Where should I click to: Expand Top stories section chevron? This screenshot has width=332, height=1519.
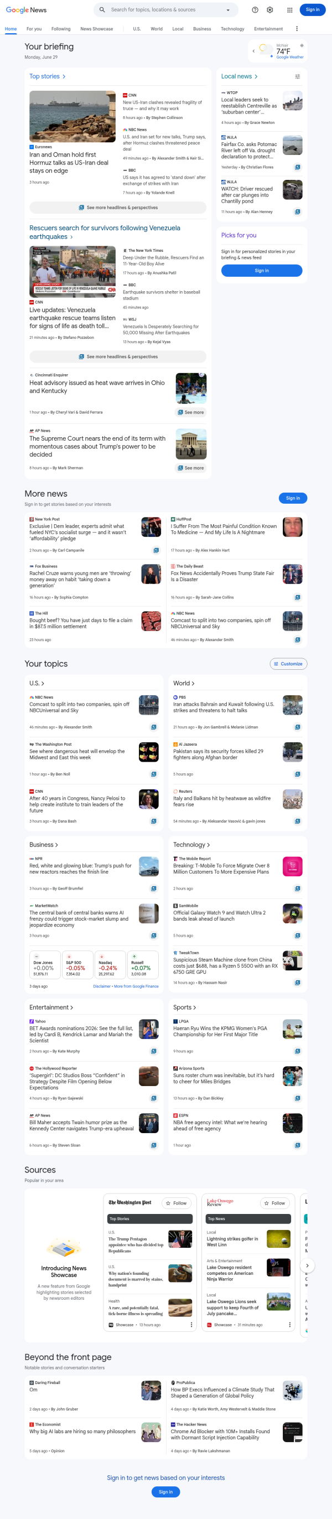click(x=64, y=76)
